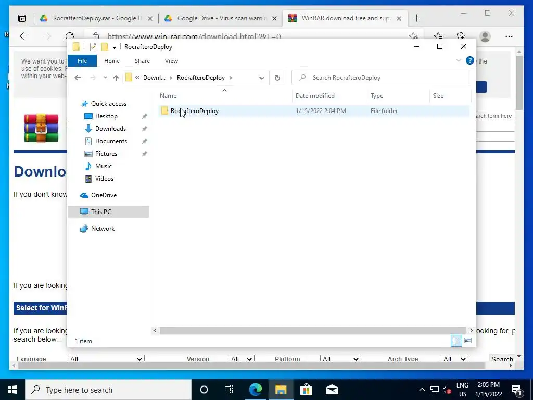533x400 pixels.
Task: Open the Language dropdown on WinRAR page
Action: point(106,359)
